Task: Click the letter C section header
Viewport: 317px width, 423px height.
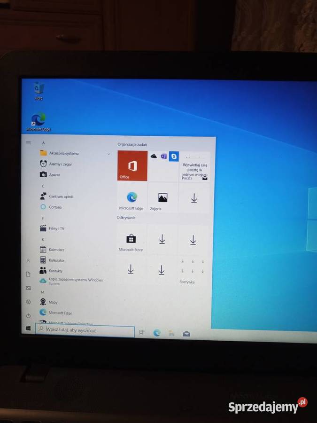Action: [x=43, y=186]
